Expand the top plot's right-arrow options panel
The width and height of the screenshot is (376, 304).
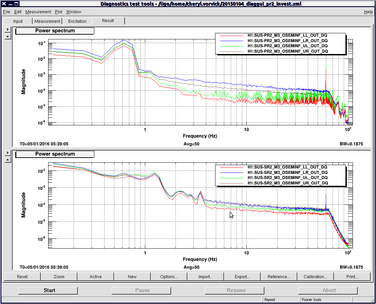(x=8, y=29)
